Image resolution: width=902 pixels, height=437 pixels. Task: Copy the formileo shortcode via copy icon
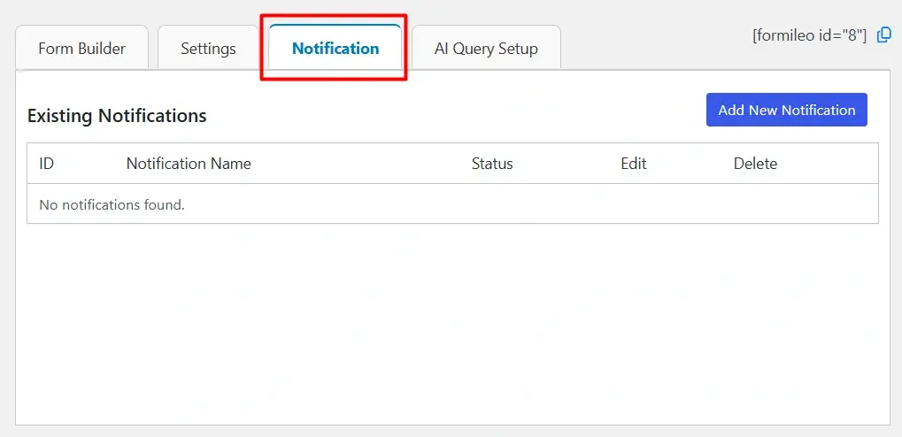[x=883, y=35]
